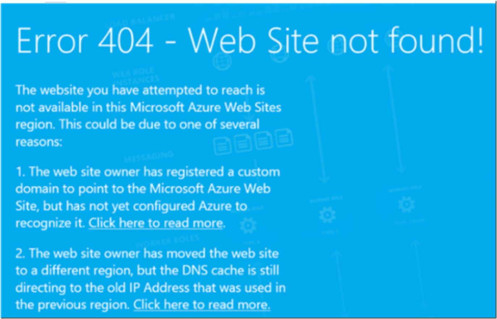Select the first of the four document icons
Image resolution: width=497 pixels, height=319 pixels.
(222, 146)
